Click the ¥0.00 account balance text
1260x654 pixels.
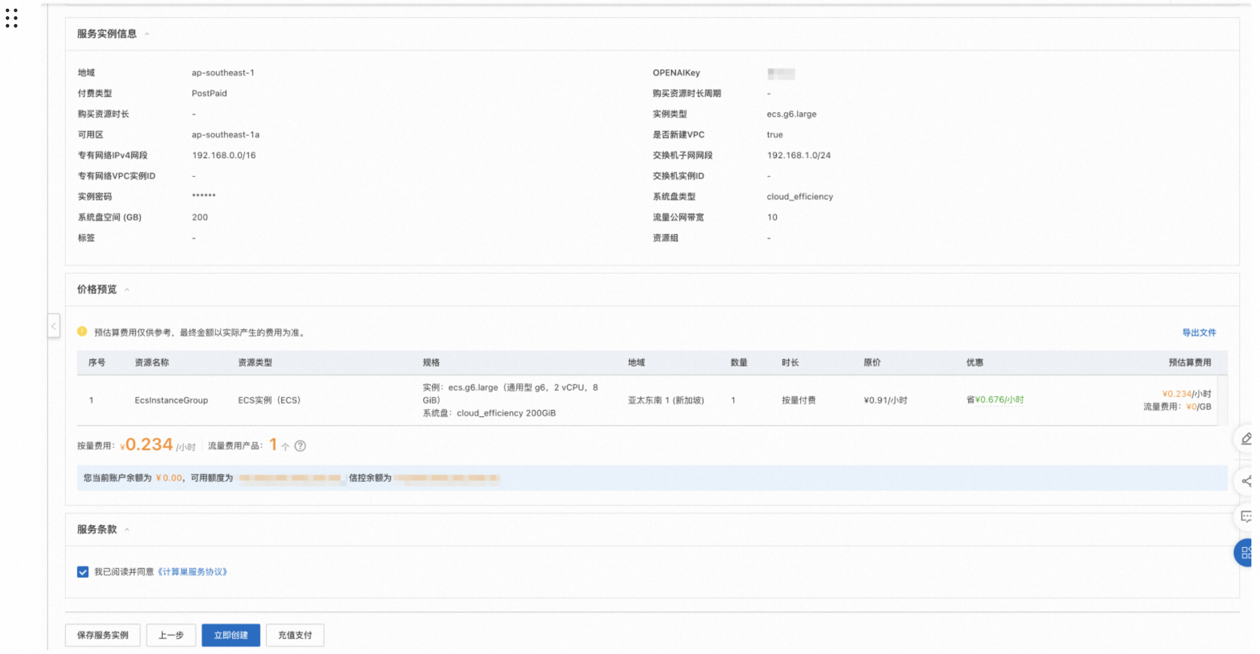click(x=169, y=478)
